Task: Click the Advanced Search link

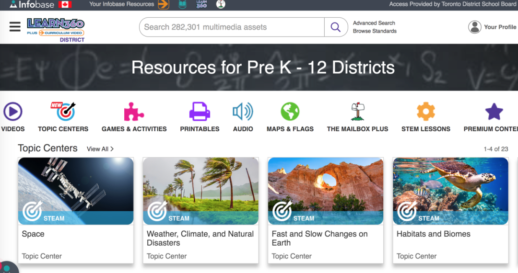Action: click(x=374, y=23)
